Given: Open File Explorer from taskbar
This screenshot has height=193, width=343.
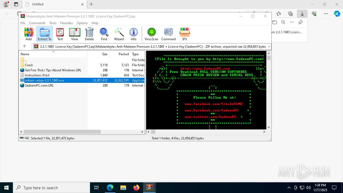Looking at the screenshot, I should click(x=123, y=188).
